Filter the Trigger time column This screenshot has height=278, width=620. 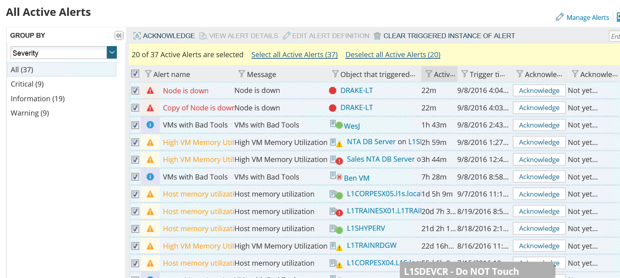(465, 74)
